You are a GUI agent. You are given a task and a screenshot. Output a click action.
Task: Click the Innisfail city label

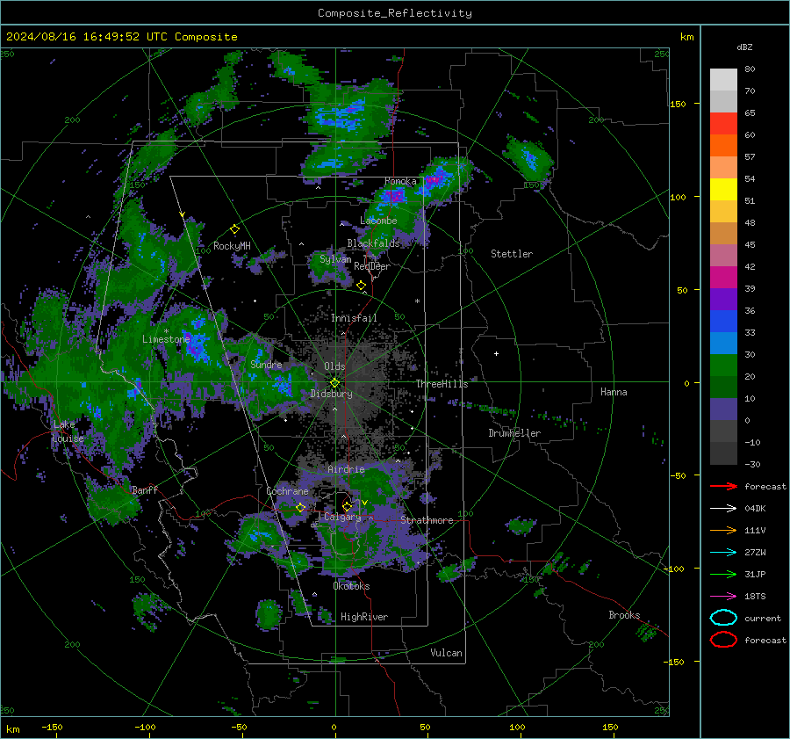[354, 318]
